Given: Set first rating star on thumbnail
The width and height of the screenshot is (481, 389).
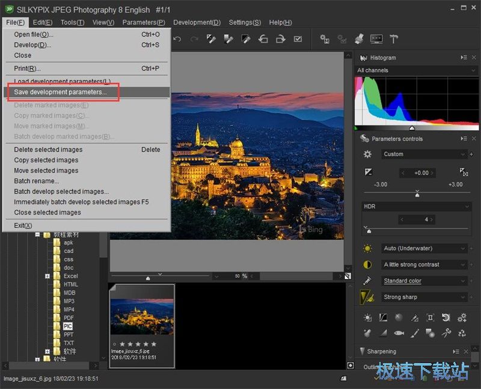Looking at the screenshot, I should click(122, 344).
